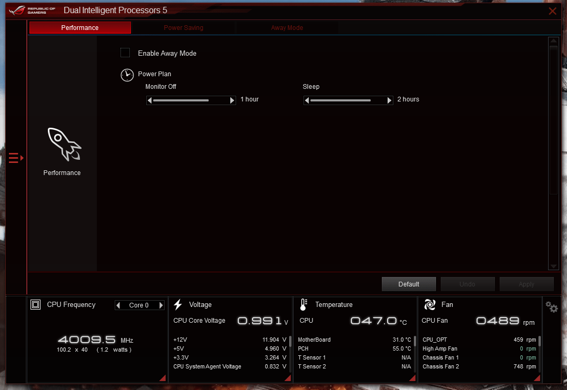
Task: Click the Undo button
Action: coord(468,284)
